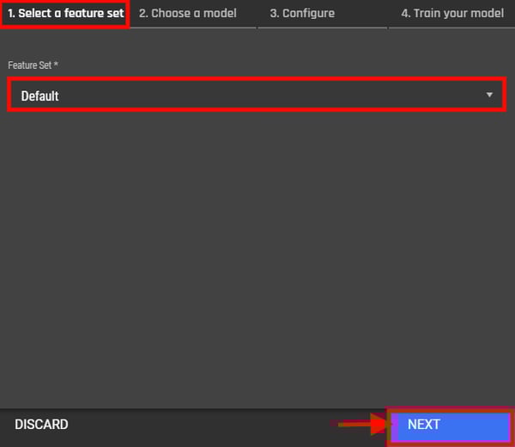515x447 pixels.
Task: Click the required asterisk next to Feature Set
Action: point(56,64)
